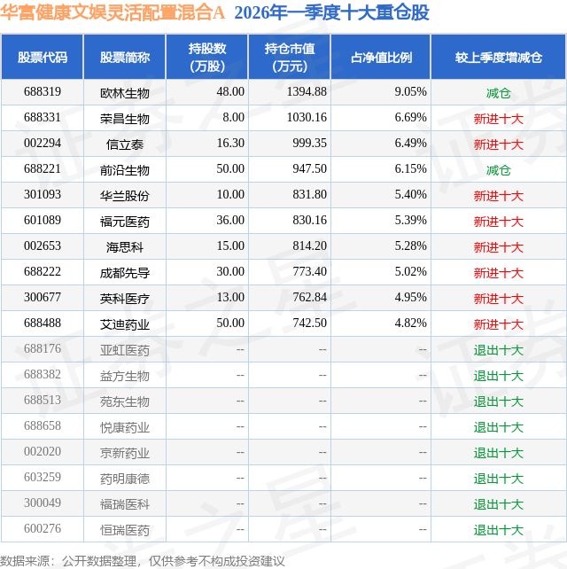
Task: Select stock name 前沿生物
Action: [125, 170]
